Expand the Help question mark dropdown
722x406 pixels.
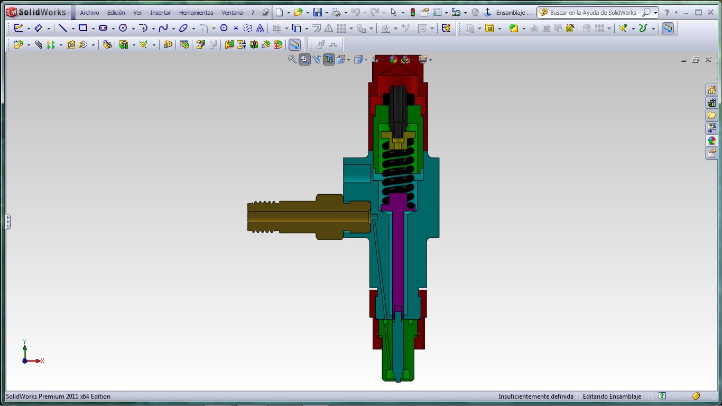676,13
